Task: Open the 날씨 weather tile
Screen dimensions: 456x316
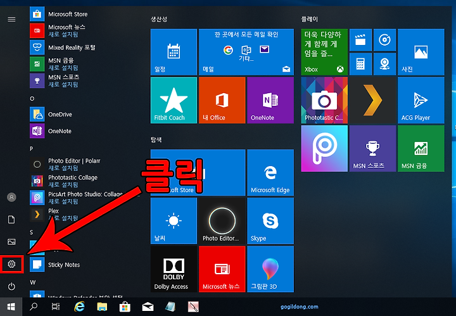Action: coord(174,220)
